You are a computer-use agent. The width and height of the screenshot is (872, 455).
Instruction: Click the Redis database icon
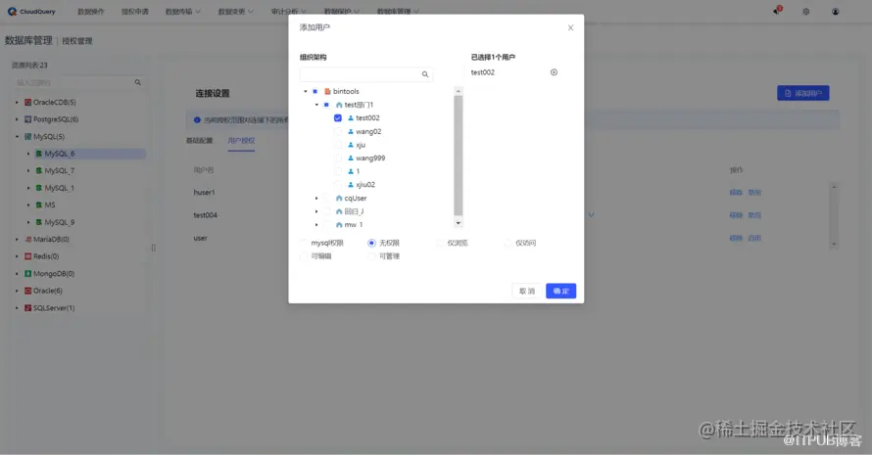pyautogui.click(x=27, y=256)
